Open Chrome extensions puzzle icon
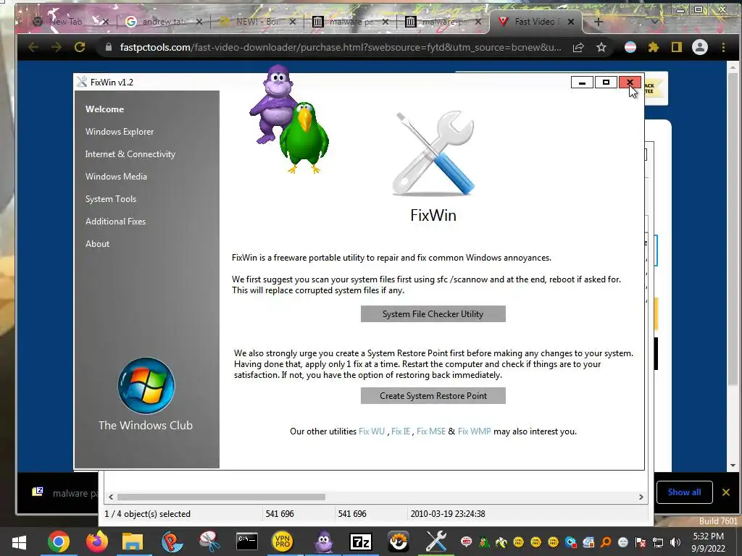Screen dimensions: 742x556 pos(654,47)
